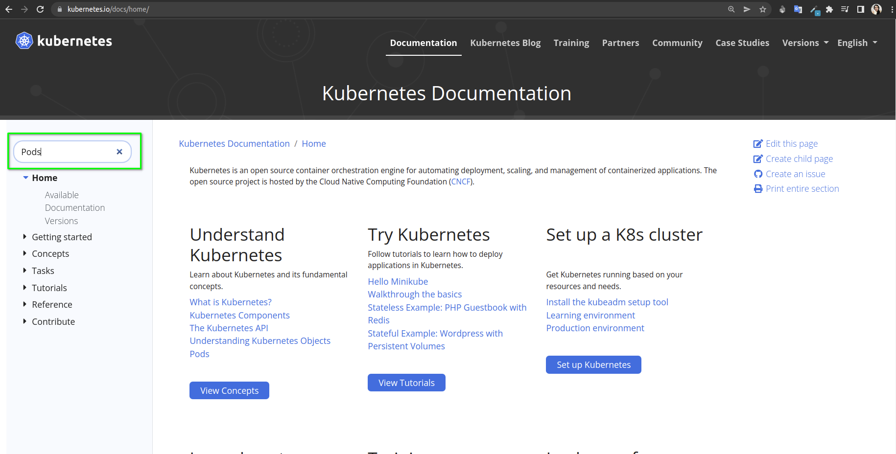This screenshot has height=454, width=896.
Task: Expand the Concepts section arrow
Action: coord(24,253)
